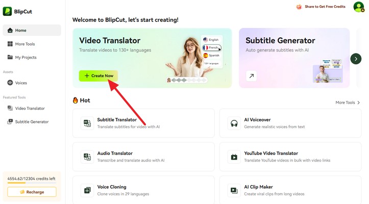Screen dimensions: 369x204
Task: Click the Recharge button
Action: point(32,192)
